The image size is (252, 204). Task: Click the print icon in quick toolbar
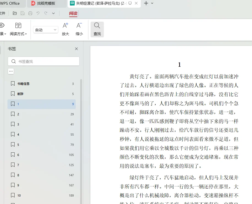coord(30,13)
